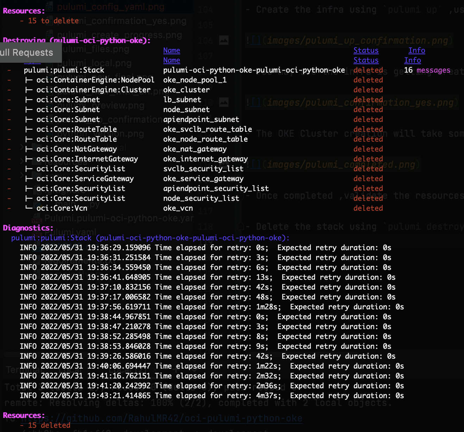Click background editor text 'images/pulumi_up_confirmation.png'
The width and height of the screenshot is (464, 432).
tap(357, 41)
